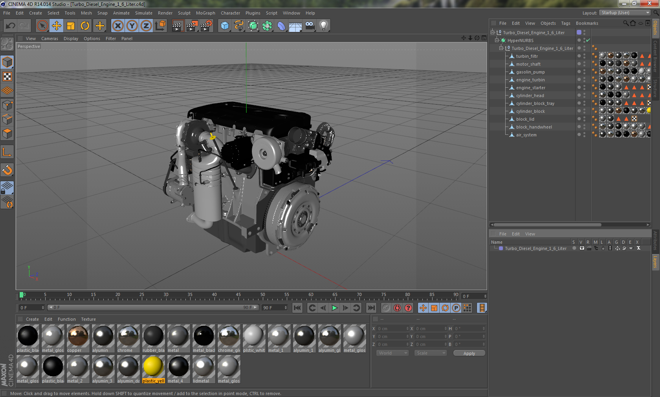Open viewport Display menu
This screenshot has width=660, height=397.
coord(71,39)
